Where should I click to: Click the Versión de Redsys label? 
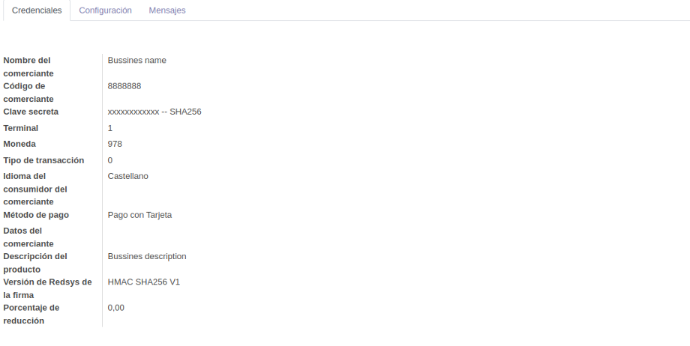tap(47, 288)
